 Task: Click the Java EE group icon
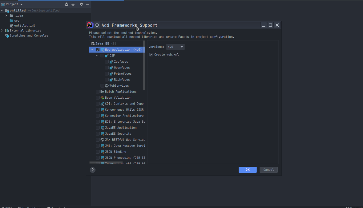coord(93,43)
